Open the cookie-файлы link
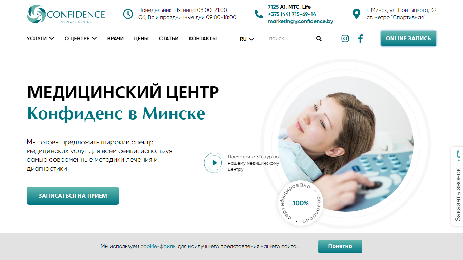Screen dimensions: 463x260 (158, 246)
